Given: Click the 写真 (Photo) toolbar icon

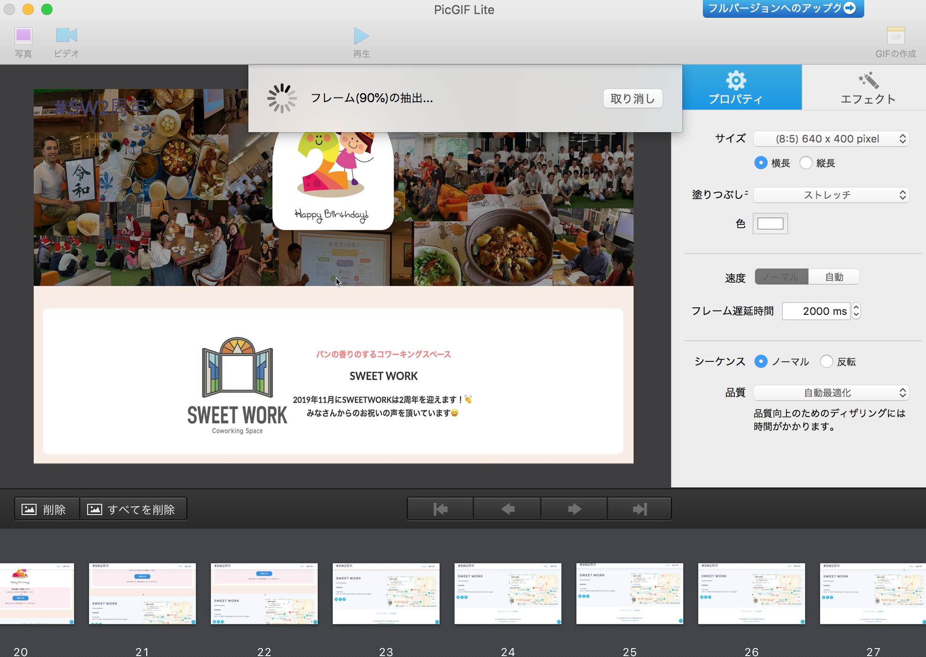Looking at the screenshot, I should tap(23, 36).
